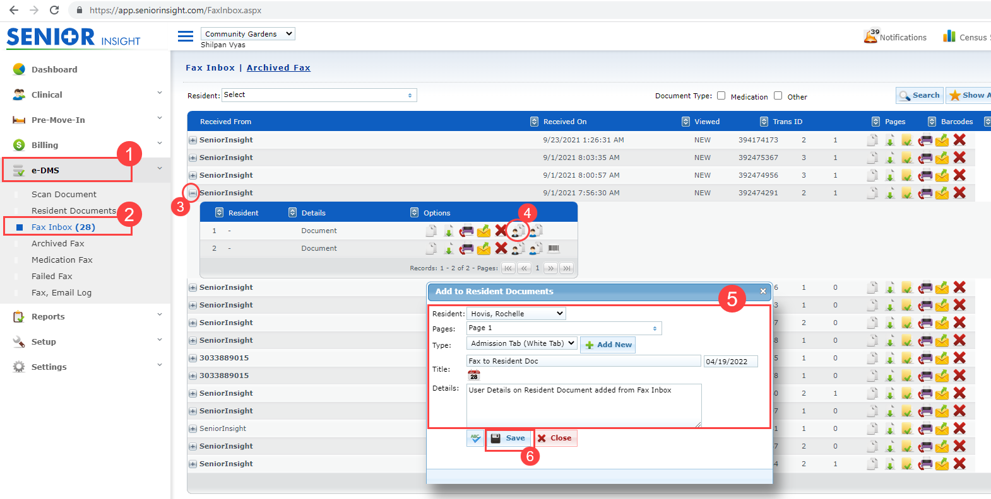Go to last page in sub-grid pager

(567, 268)
